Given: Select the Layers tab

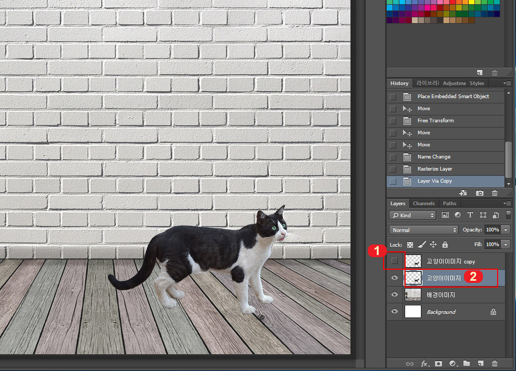Looking at the screenshot, I should point(398,204).
